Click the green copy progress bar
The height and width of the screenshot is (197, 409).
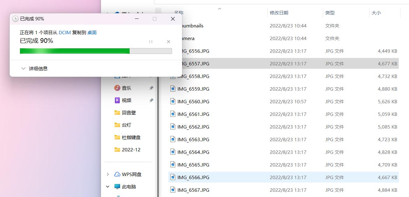(96, 51)
